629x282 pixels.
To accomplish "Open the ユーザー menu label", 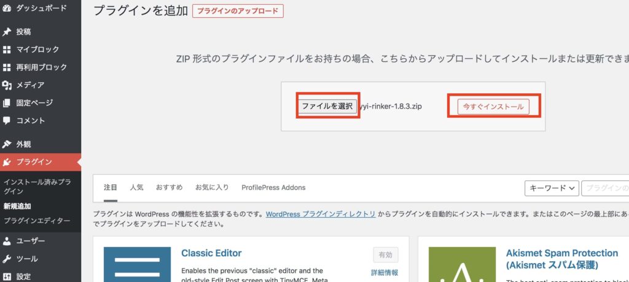I will tap(31, 241).
